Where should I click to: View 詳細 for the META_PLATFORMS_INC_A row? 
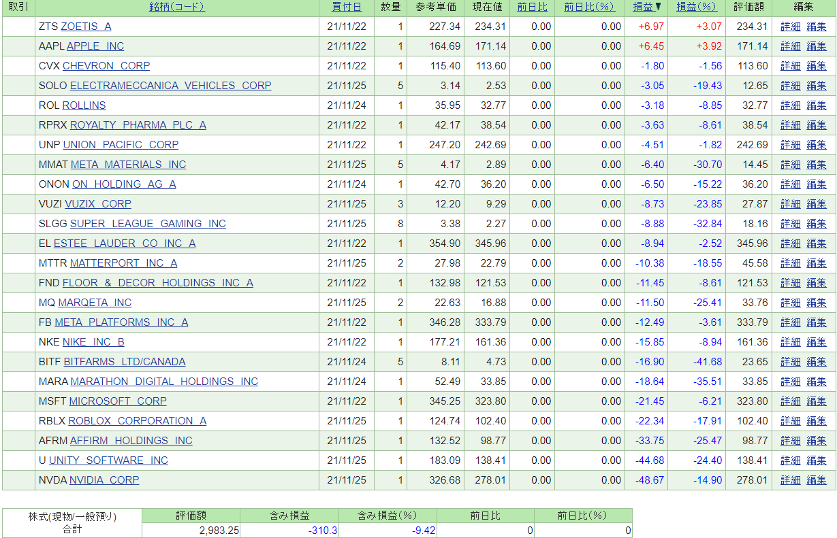791,322
